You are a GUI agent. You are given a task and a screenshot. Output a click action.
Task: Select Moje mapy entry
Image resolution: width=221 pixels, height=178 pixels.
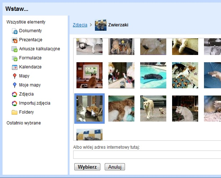30,85
